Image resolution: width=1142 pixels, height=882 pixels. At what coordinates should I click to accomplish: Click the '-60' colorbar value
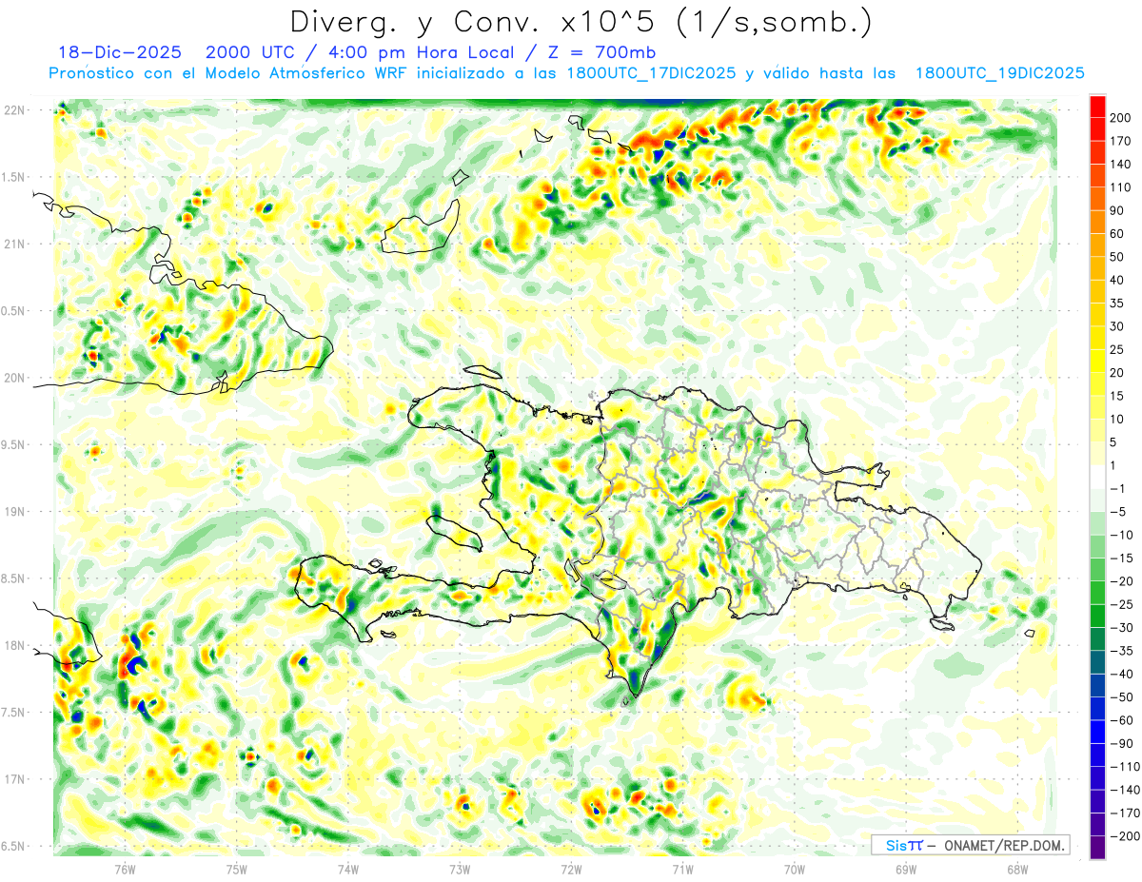point(1123,719)
